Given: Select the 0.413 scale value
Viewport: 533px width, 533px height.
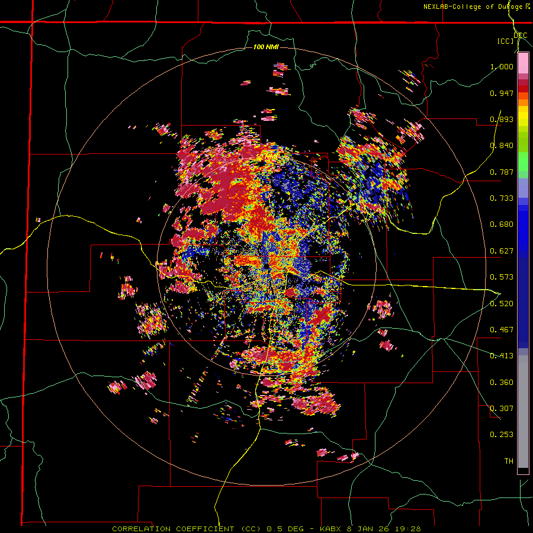Looking at the screenshot, I should click(502, 356).
